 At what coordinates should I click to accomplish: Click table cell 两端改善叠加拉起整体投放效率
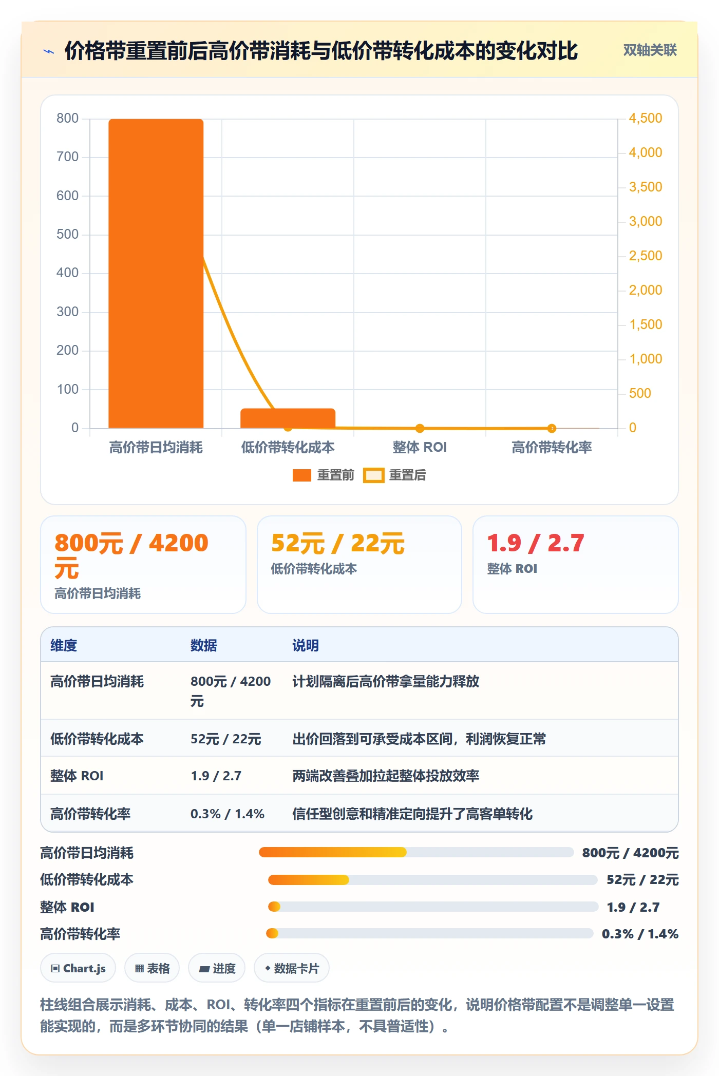coord(386,776)
